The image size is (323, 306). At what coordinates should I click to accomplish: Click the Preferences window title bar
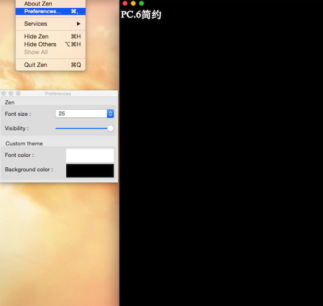pyautogui.click(x=59, y=94)
